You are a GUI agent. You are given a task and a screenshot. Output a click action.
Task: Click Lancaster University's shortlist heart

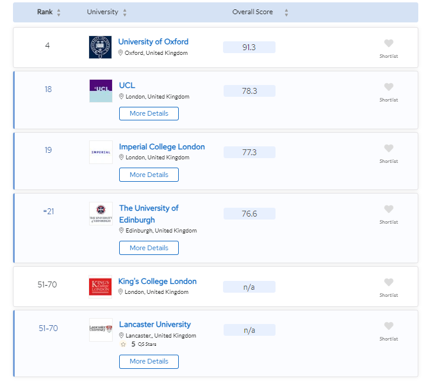[388, 326]
